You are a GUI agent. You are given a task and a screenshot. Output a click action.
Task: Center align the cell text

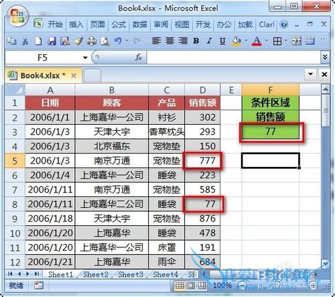tap(170, 41)
